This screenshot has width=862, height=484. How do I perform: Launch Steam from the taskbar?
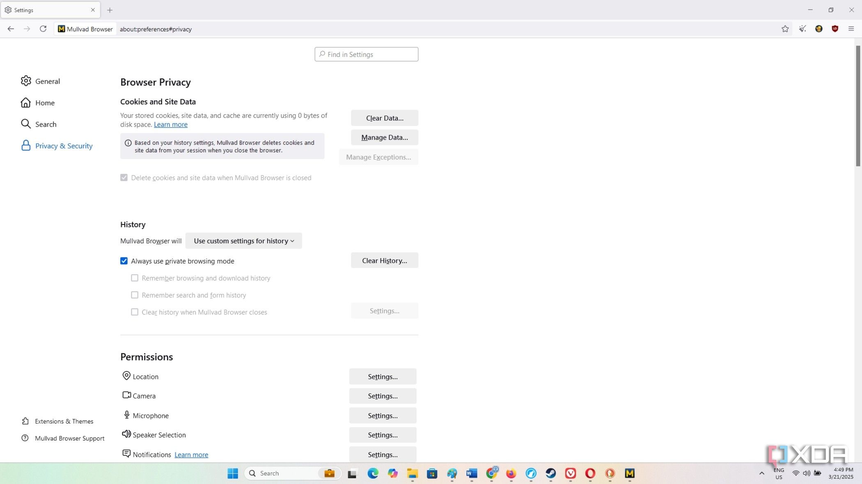(550, 473)
